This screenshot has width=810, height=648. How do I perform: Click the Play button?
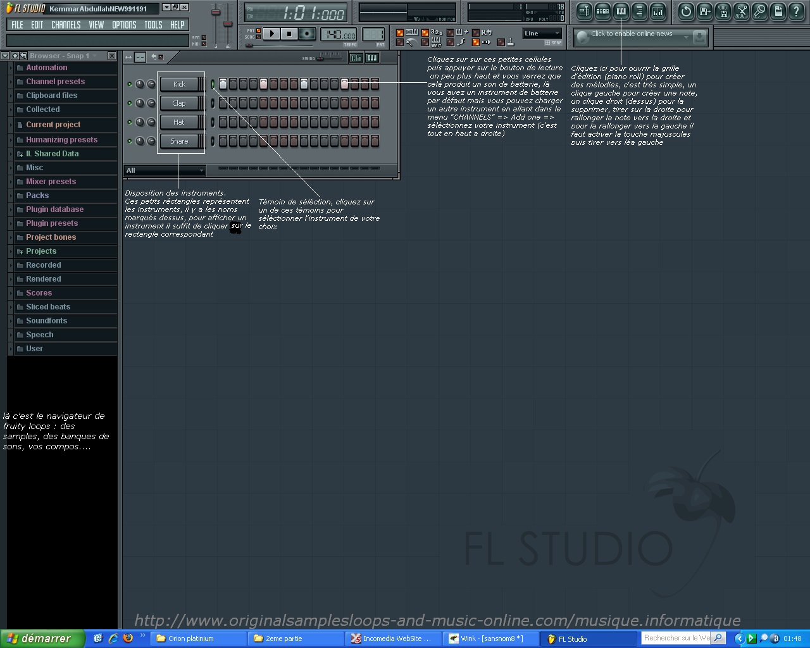click(x=271, y=34)
